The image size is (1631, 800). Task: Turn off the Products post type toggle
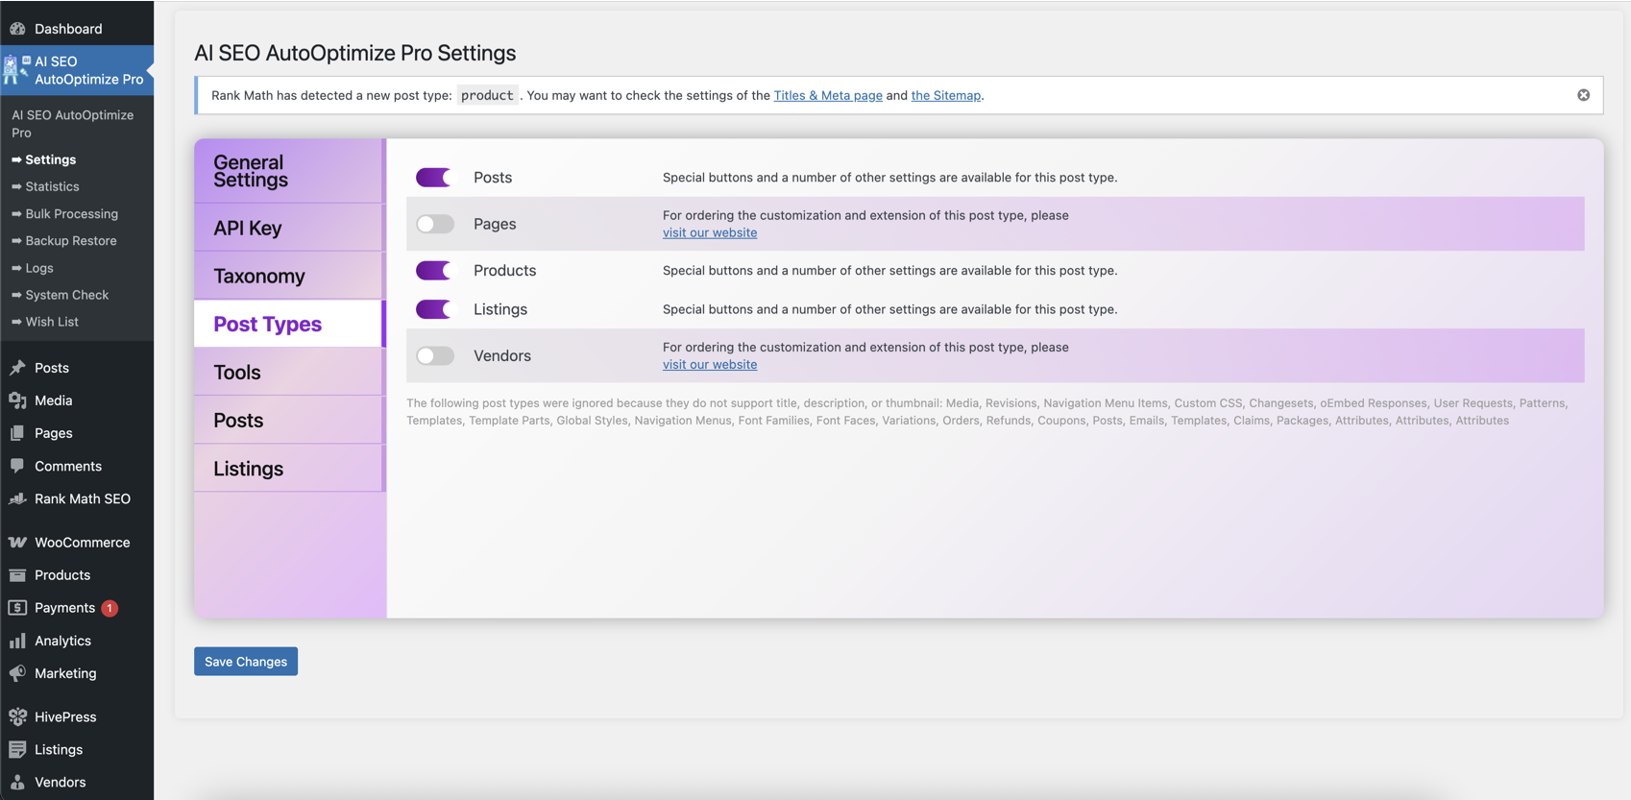pyautogui.click(x=434, y=271)
